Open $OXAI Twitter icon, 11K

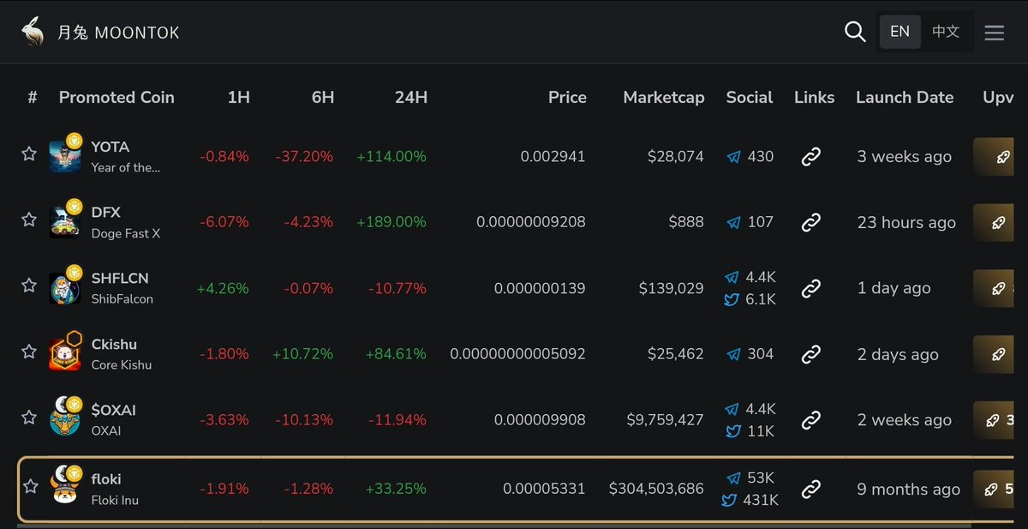coord(732,431)
